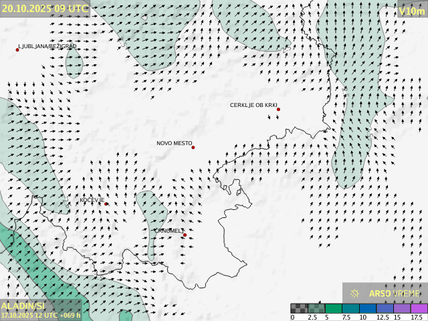This screenshot has width=428, height=321.
Task: Click the ARSO sun logo icon
Action: 355,293
